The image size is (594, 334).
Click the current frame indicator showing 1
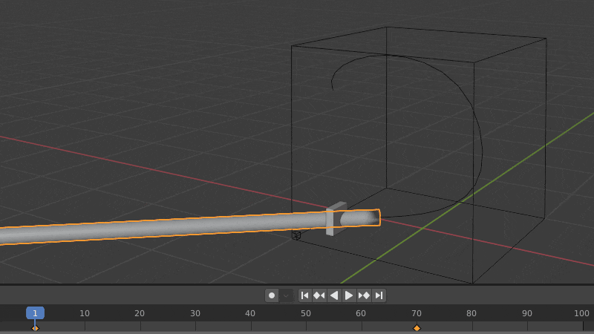[x=35, y=313]
